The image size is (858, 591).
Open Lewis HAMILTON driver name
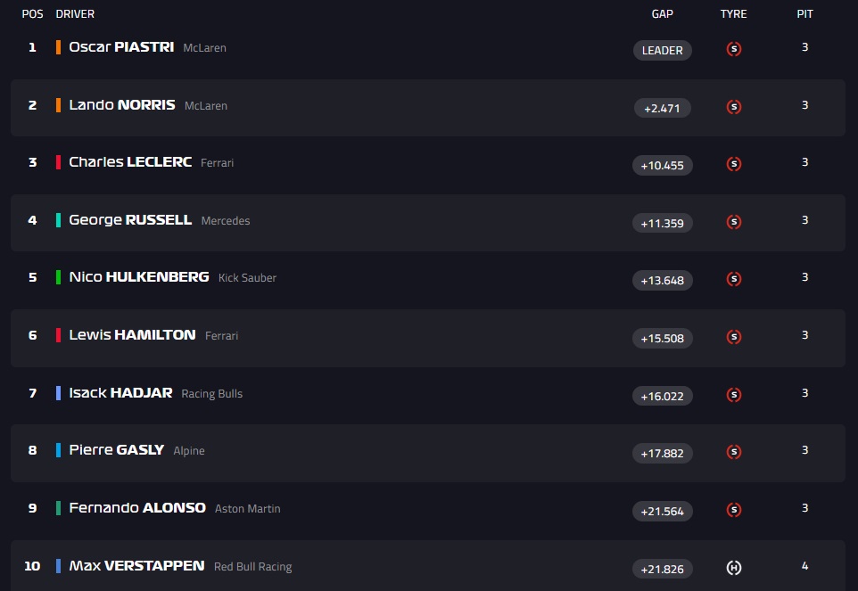pyautogui.click(x=132, y=334)
